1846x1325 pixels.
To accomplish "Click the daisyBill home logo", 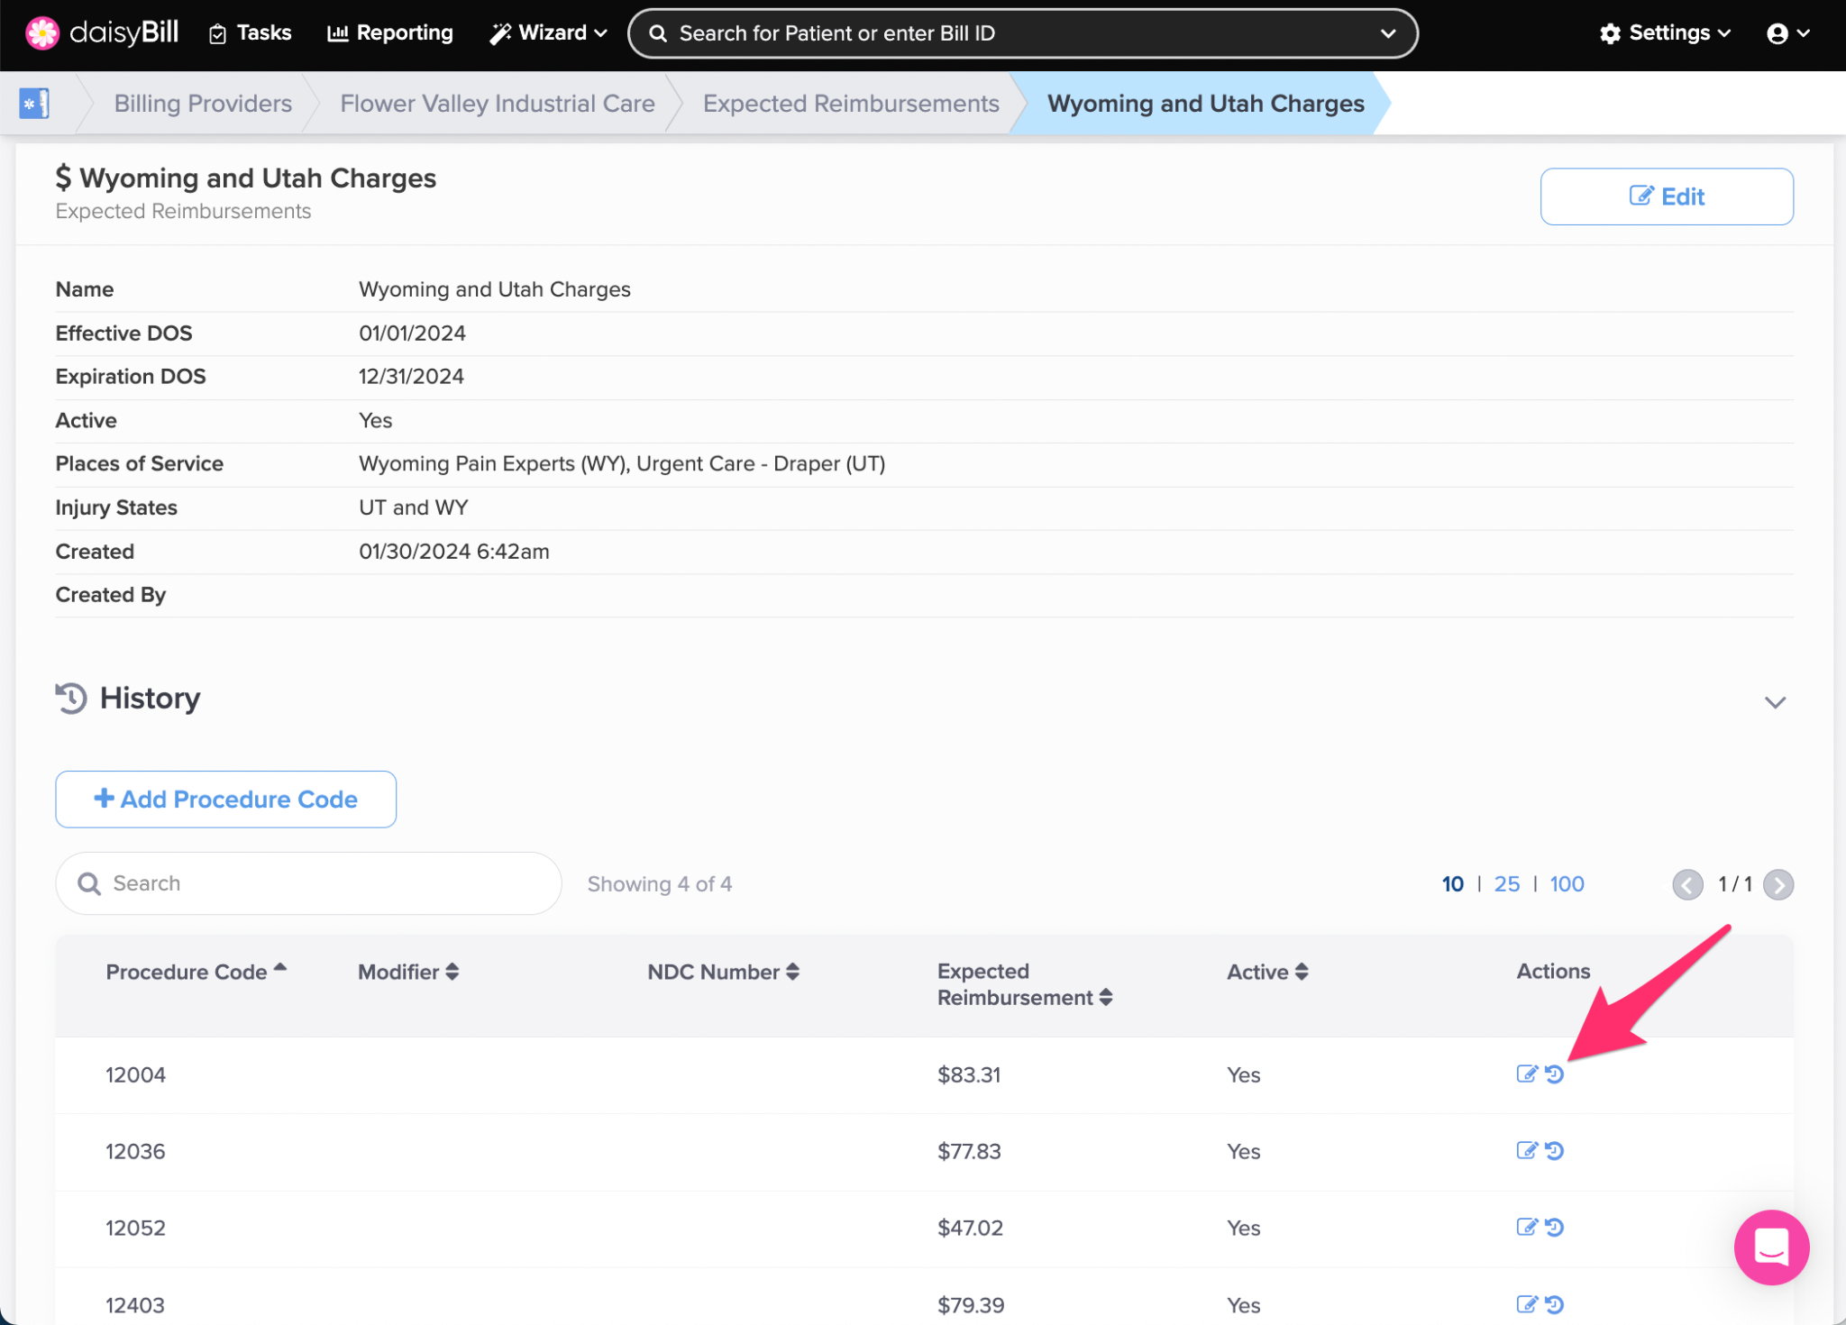I will (101, 33).
